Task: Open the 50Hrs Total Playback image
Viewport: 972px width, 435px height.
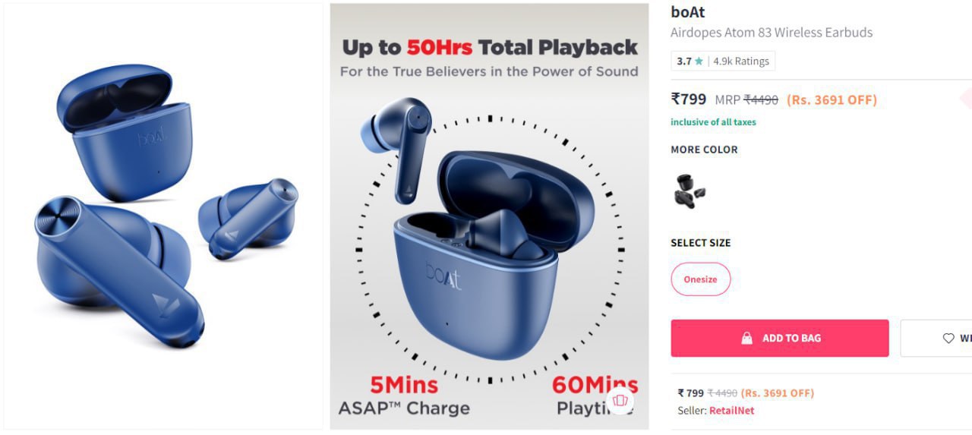Action: point(489,216)
